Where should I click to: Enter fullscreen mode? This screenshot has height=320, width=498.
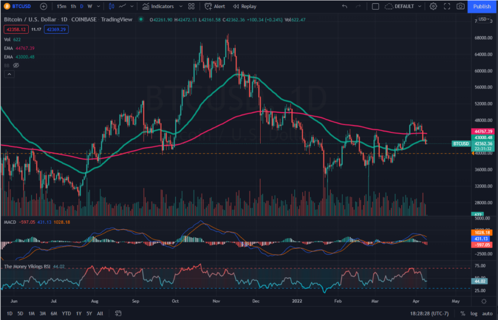click(447, 6)
